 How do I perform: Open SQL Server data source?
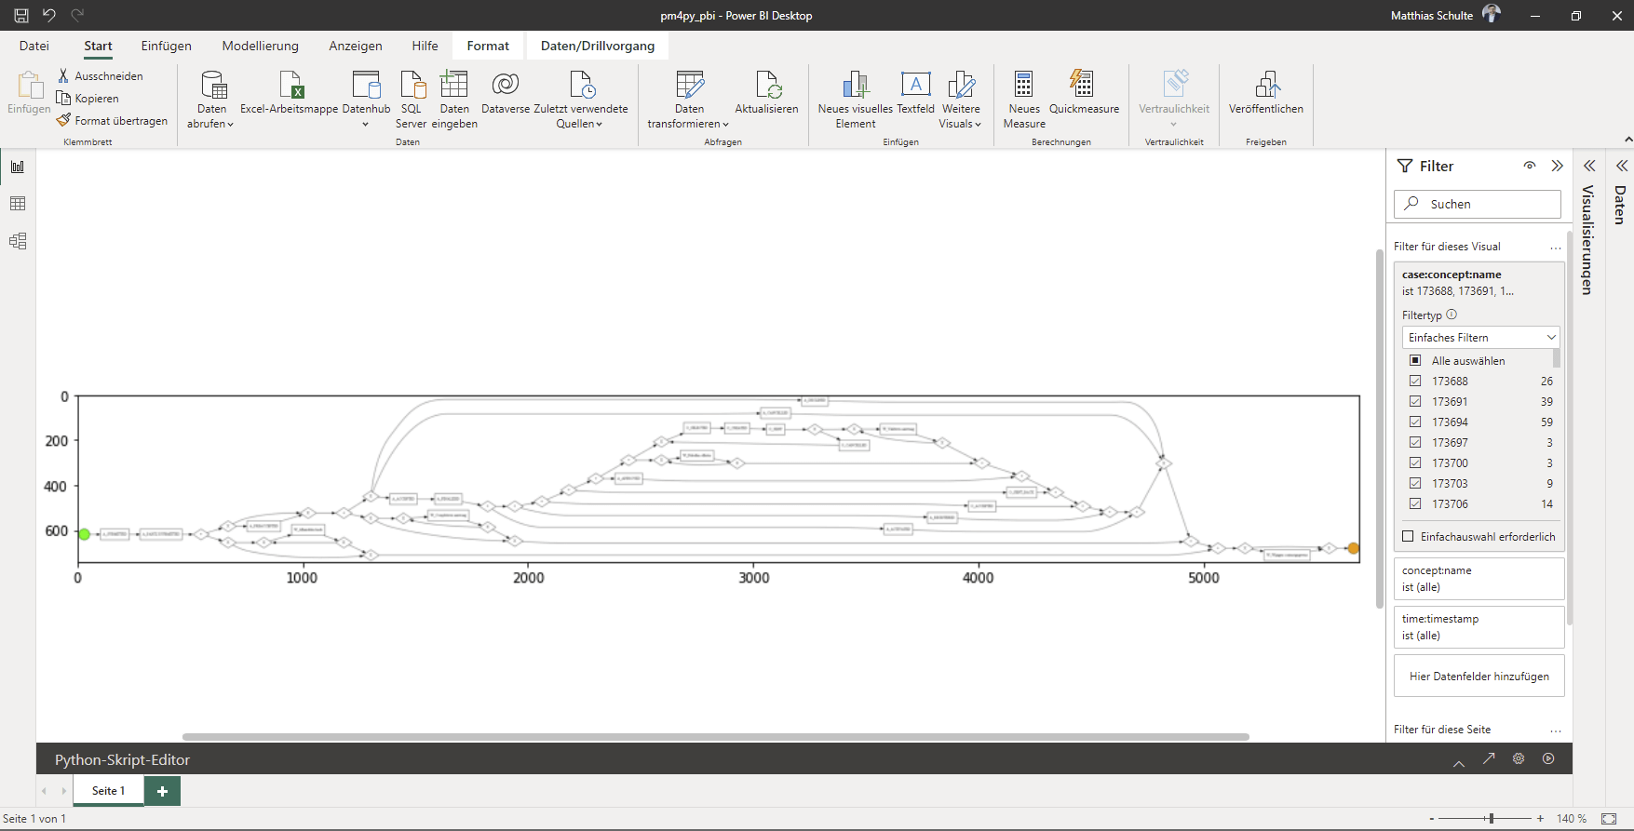[411, 99]
